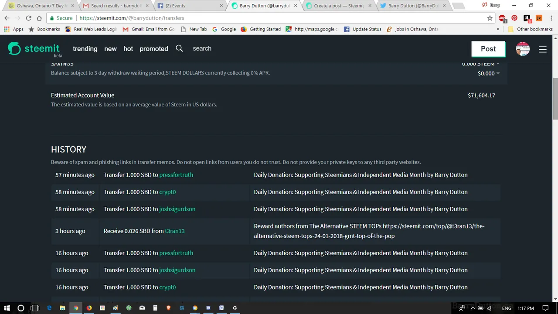The width and height of the screenshot is (558, 314).
Task: Open the Windows Start menu
Action: click(x=7, y=308)
